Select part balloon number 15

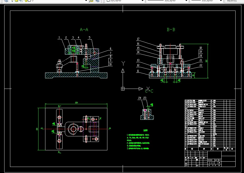(x=138, y=48)
